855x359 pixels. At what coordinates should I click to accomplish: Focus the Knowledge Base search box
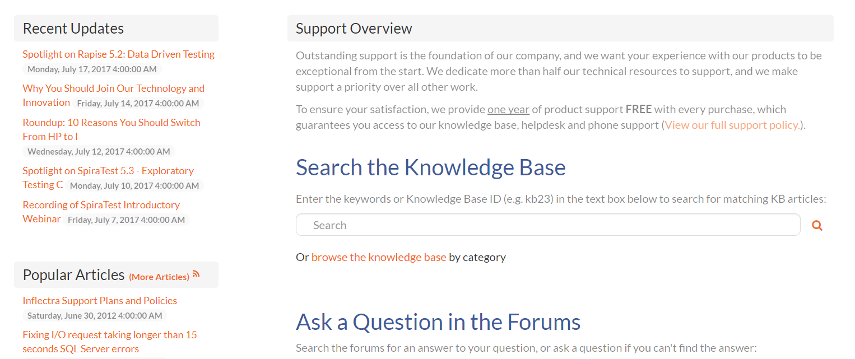pos(547,225)
